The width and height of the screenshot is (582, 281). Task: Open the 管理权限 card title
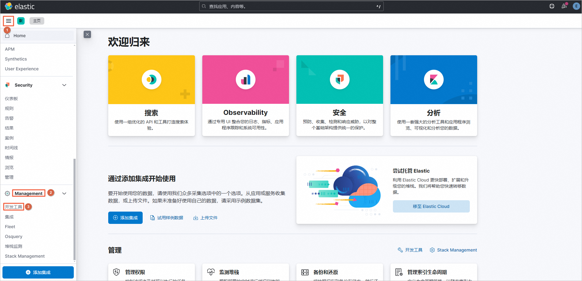[135, 272]
